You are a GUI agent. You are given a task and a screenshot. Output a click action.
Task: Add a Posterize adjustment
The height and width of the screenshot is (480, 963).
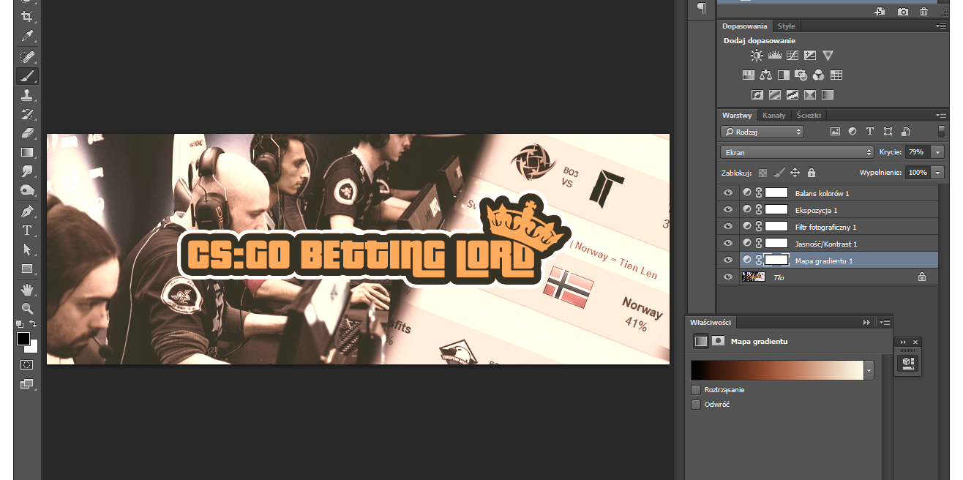pyautogui.click(x=775, y=94)
